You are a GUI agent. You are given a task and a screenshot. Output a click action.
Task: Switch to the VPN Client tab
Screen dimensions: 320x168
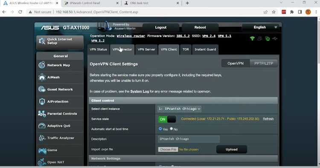pyautogui.click(x=169, y=49)
